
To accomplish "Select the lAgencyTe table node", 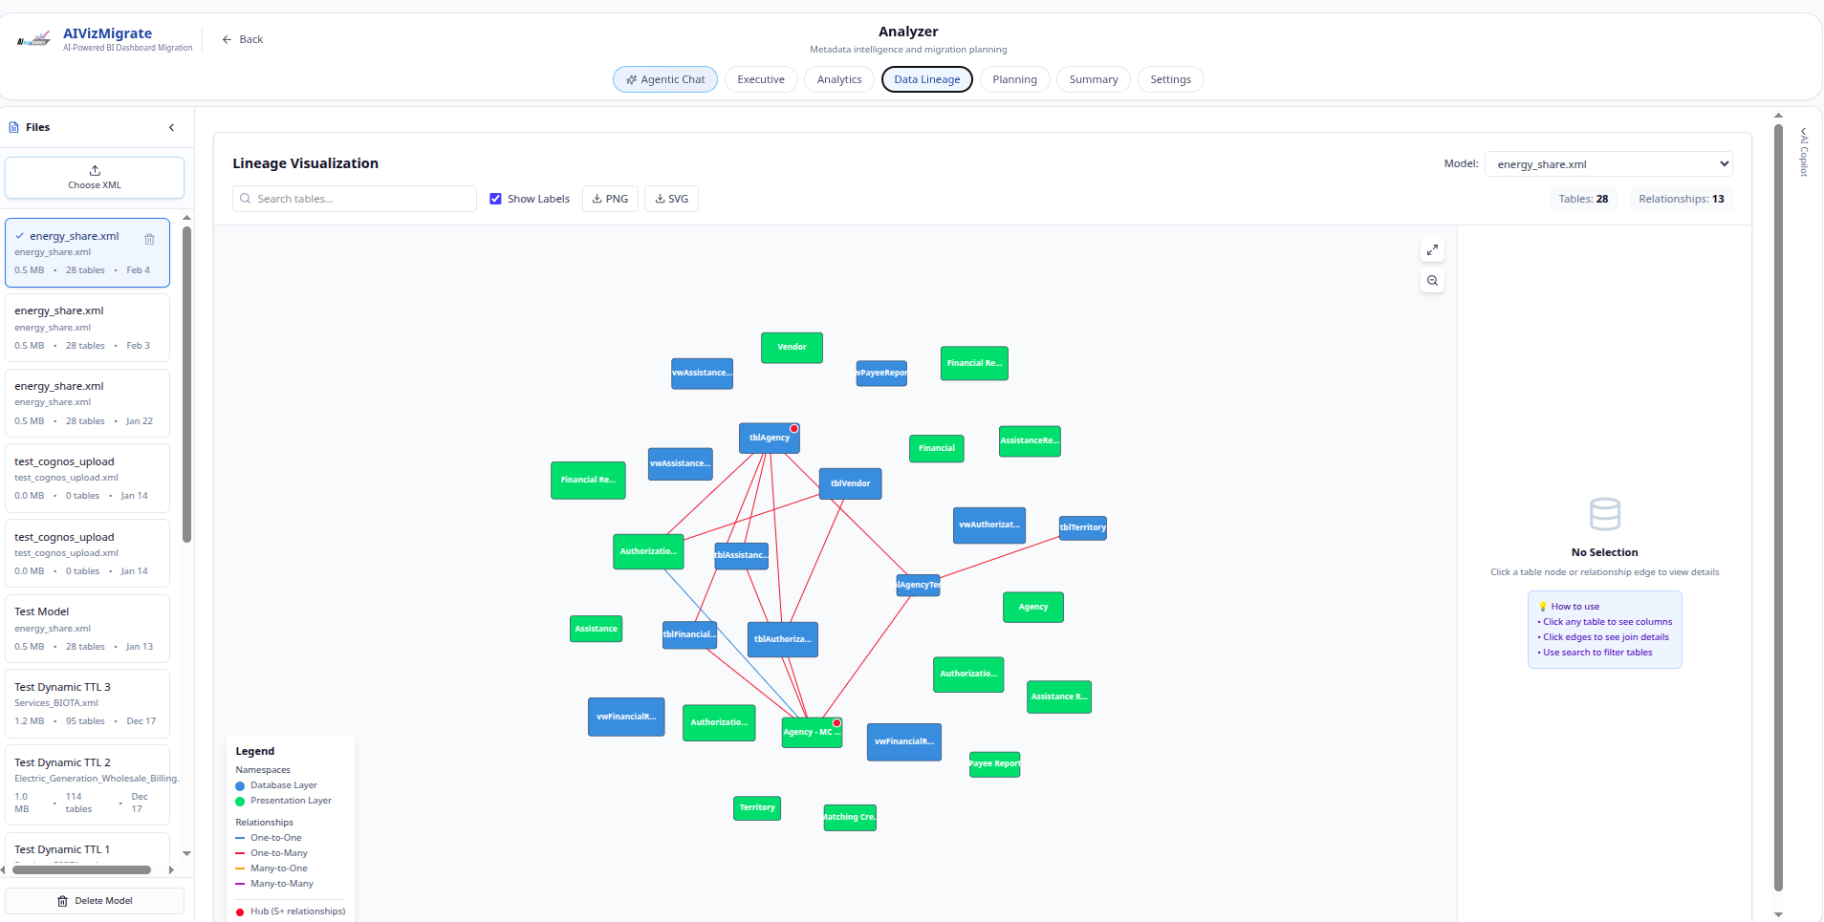I will click(x=918, y=585).
